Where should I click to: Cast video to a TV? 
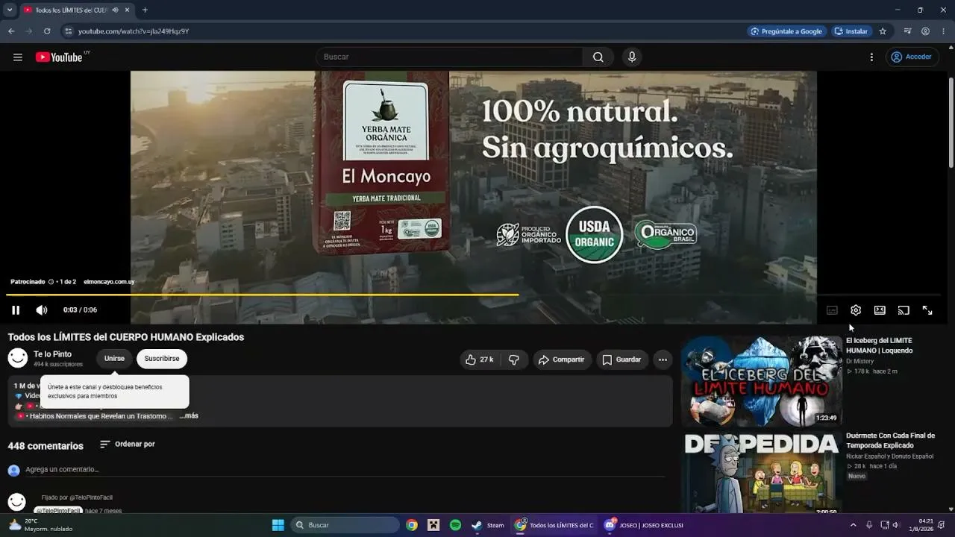pos(904,310)
